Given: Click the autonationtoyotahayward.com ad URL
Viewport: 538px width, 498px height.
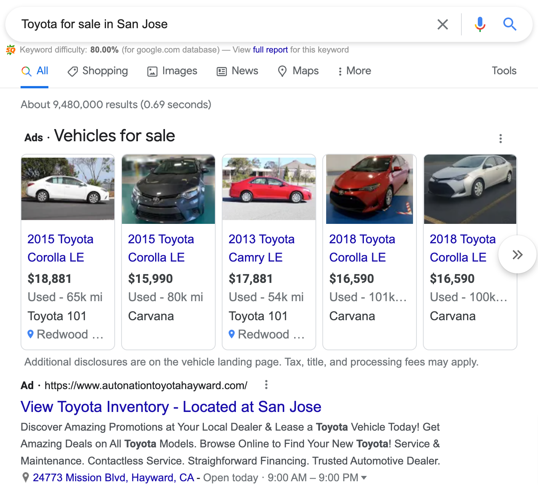Looking at the screenshot, I should [146, 386].
